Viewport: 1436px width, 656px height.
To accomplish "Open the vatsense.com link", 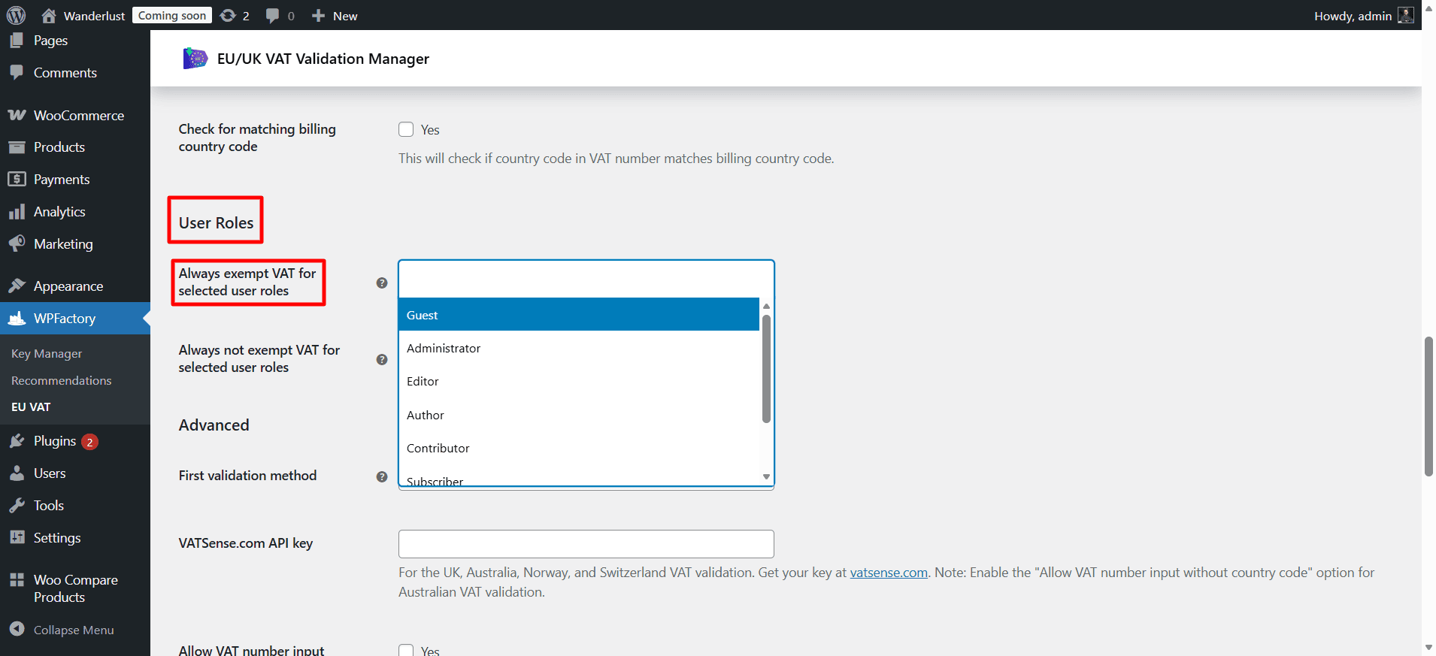I will 889,573.
